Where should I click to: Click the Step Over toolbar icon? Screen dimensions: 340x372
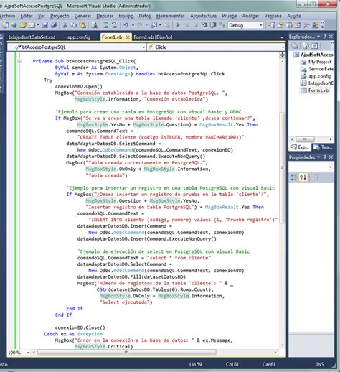pos(213,25)
